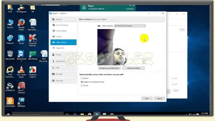
Task: Select 'people in my Contact list only' option
Action: [x=82, y=82]
